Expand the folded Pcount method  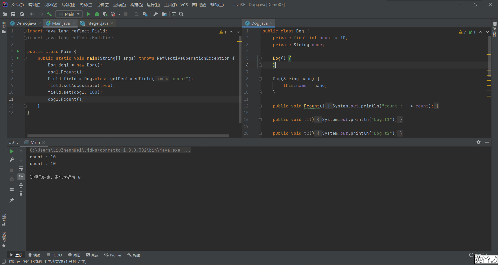point(260,106)
